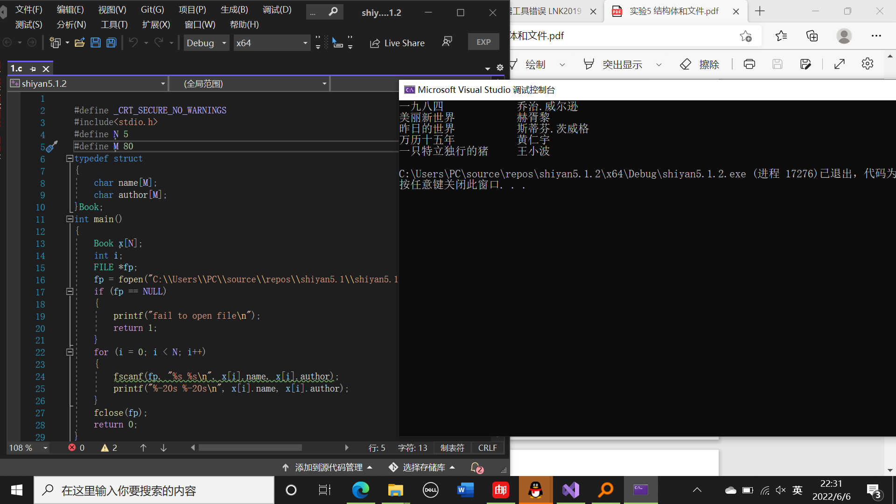Click the Live Share button
Viewport: 896px width, 504px height.
click(x=397, y=43)
